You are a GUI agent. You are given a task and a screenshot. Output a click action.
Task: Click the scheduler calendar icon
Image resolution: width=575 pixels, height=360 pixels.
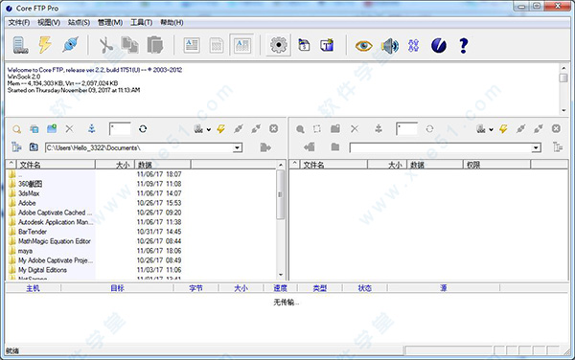click(x=304, y=45)
